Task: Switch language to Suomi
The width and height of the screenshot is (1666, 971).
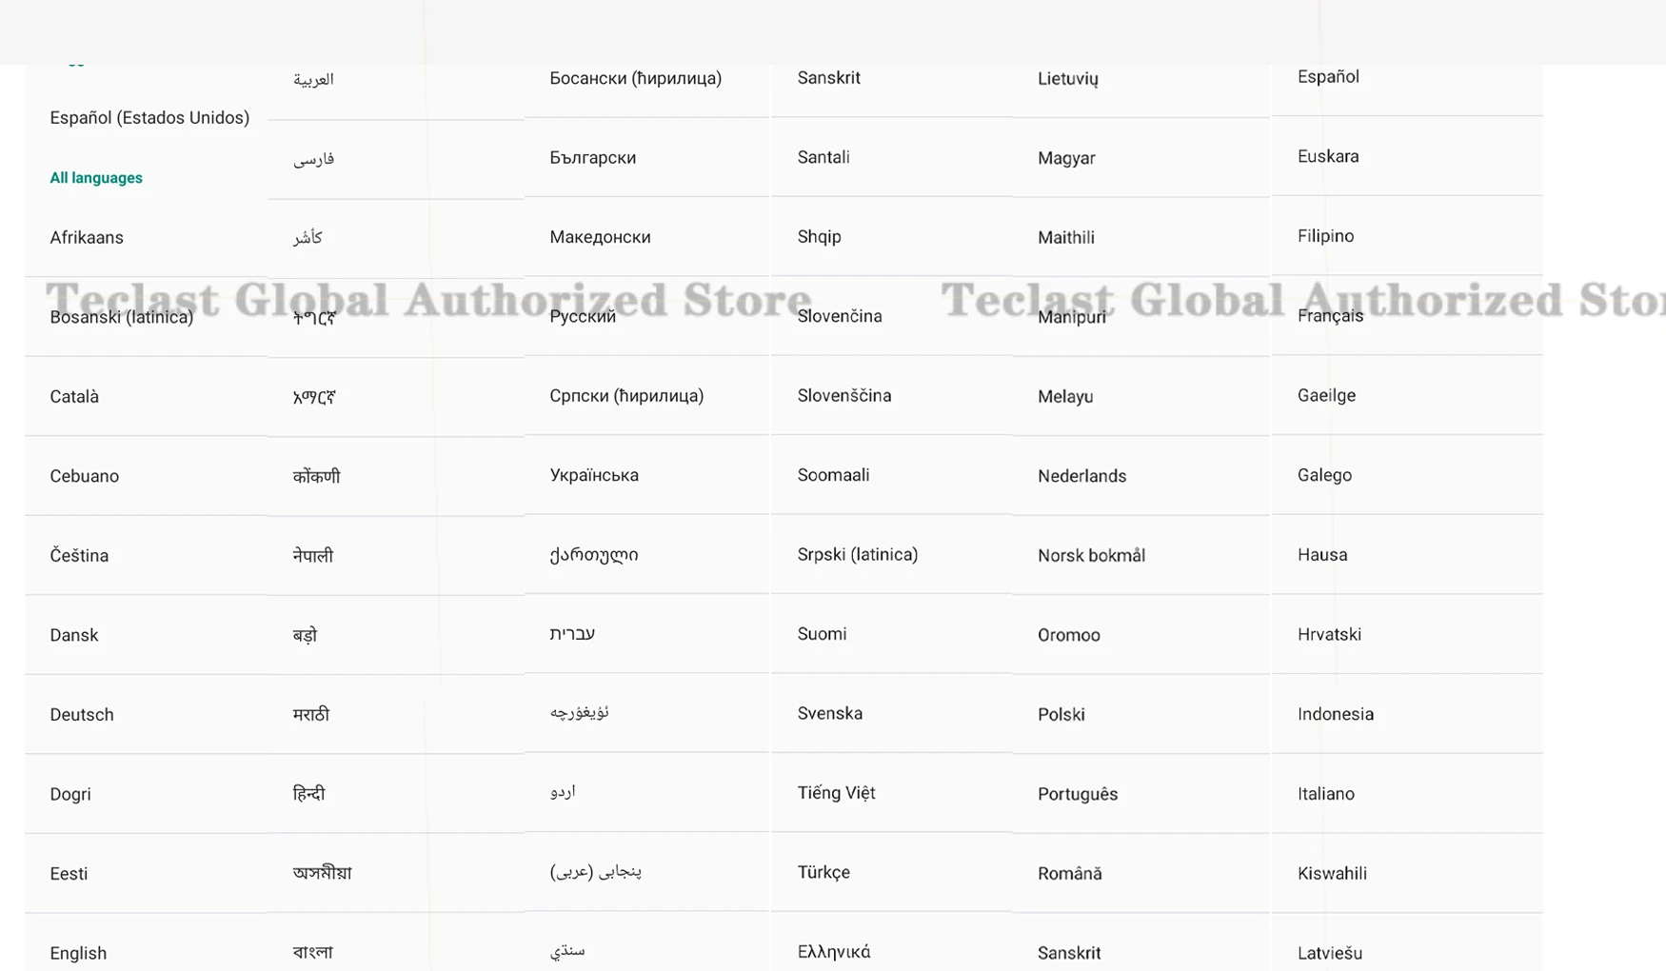Action: 823,634
